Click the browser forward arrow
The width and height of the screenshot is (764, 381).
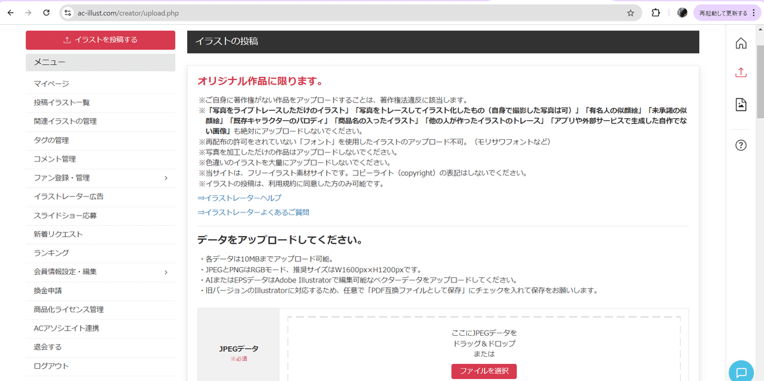pyautogui.click(x=28, y=13)
